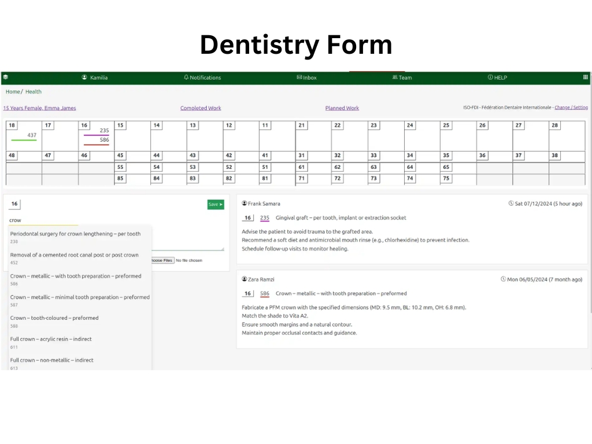The image size is (592, 444).
Task: Click the clock icon beside Sat 07/12/2024
Action: 511,203
